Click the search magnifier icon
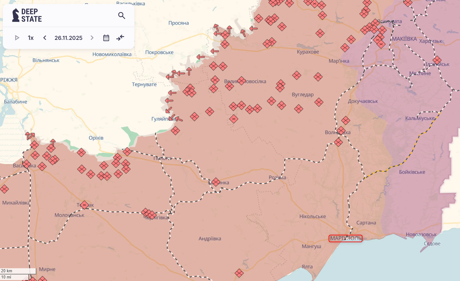The width and height of the screenshot is (460, 281). 122,16
